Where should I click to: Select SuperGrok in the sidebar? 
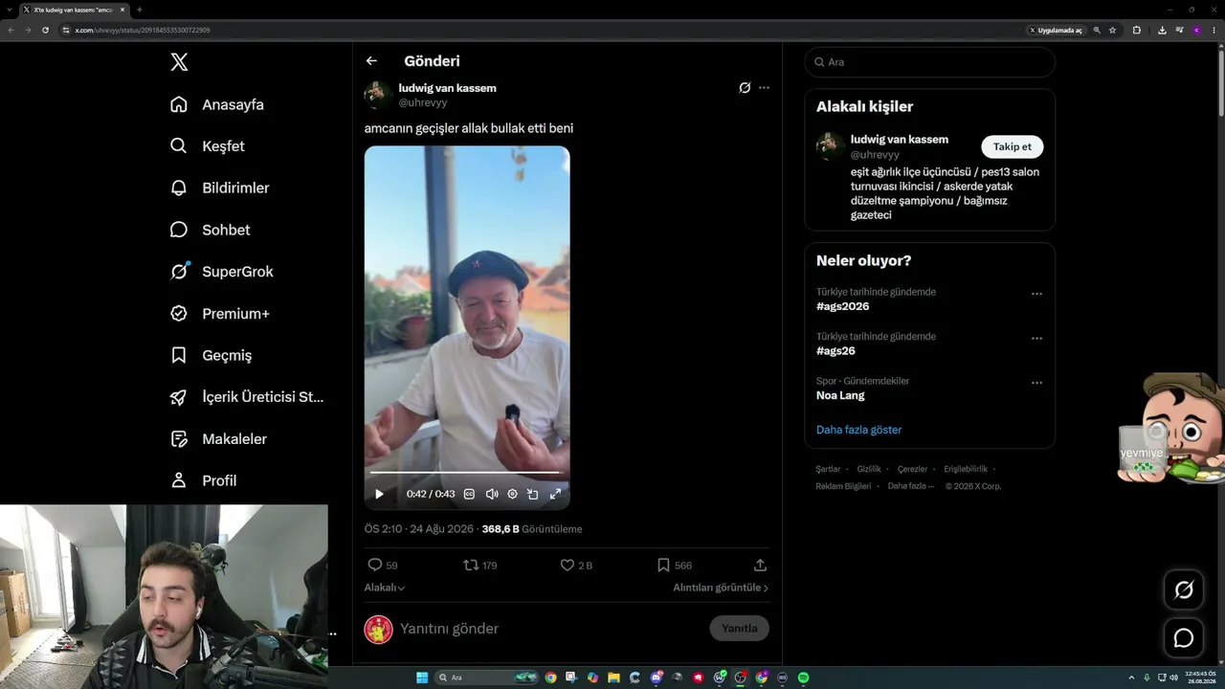pyautogui.click(x=222, y=272)
